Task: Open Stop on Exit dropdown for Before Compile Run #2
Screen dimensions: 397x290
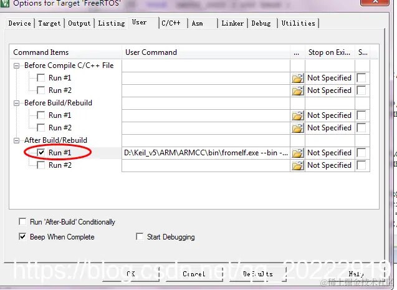Action: pos(330,90)
